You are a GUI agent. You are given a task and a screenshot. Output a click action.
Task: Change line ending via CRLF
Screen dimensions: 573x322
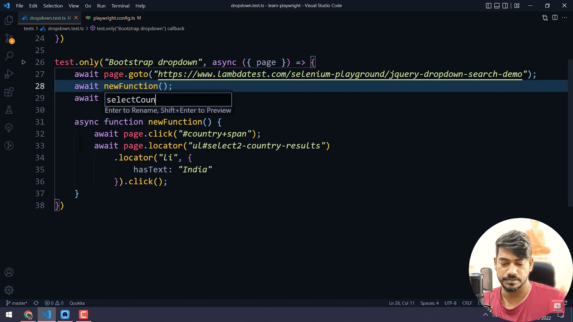click(467, 303)
